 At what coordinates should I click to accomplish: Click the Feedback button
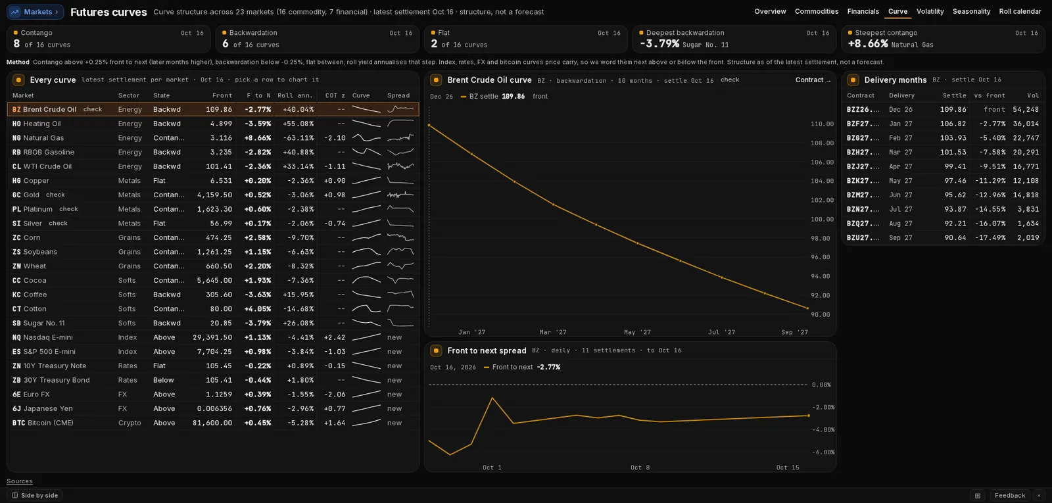(1010, 496)
